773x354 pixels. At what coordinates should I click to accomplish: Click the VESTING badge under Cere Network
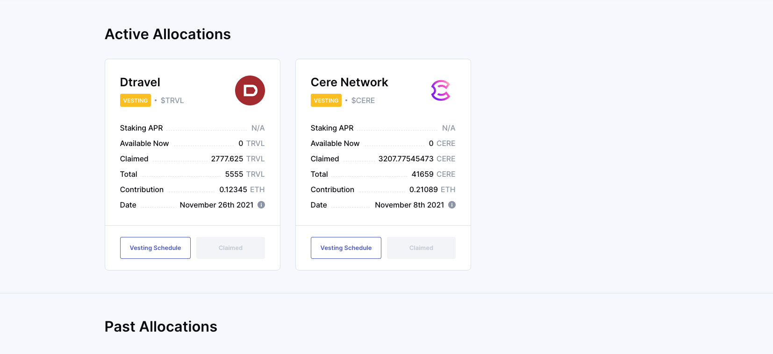click(x=326, y=100)
